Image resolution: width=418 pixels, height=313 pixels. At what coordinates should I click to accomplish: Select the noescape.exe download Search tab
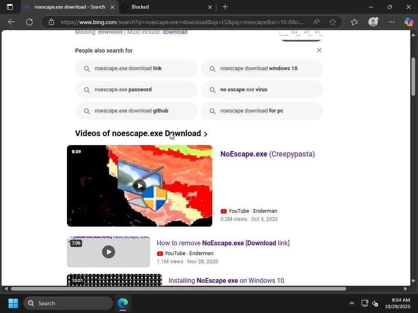[x=69, y=7]
